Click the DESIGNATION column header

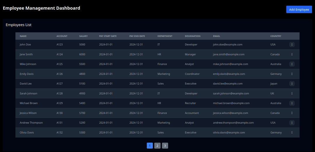click(193, 36)
